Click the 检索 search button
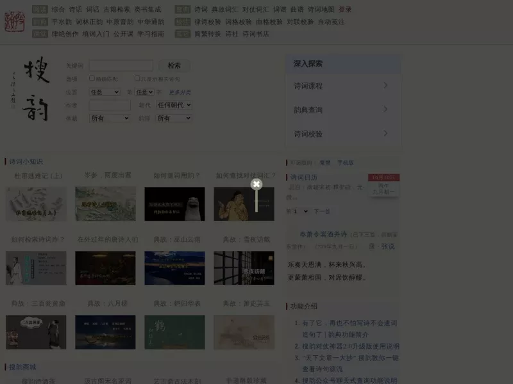This screenshot has height=384, width=513. (174, 66)
